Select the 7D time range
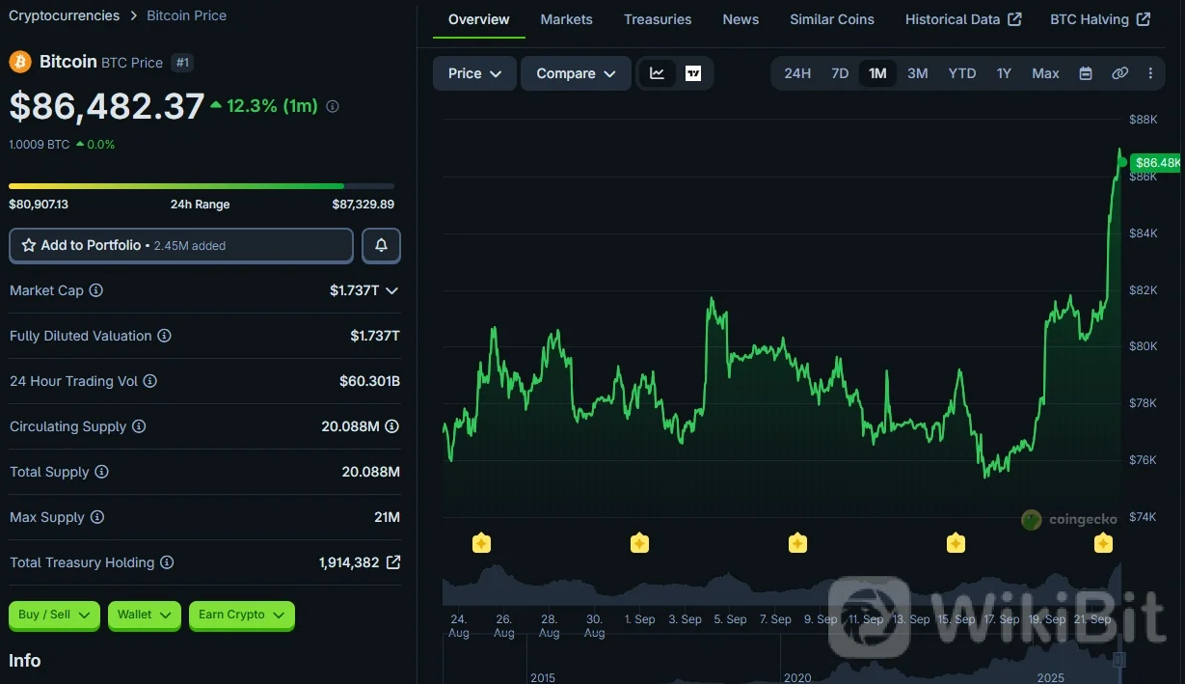This screenshot has height=684, width=1185. coord(840,73)
